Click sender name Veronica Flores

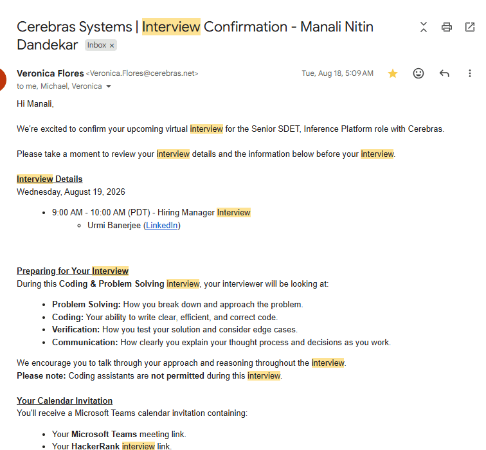[50, 73]
